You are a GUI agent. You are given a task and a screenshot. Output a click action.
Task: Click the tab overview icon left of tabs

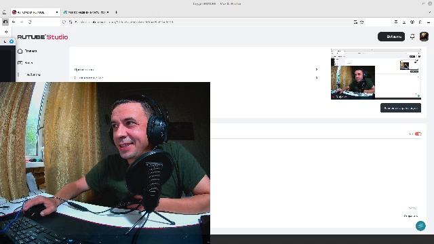[4, 12]
